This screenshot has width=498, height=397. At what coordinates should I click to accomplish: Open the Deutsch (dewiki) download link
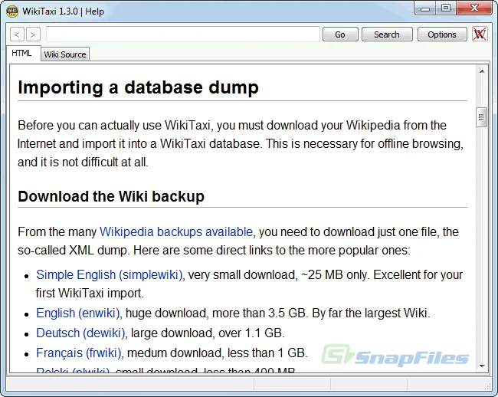(80, 333)
